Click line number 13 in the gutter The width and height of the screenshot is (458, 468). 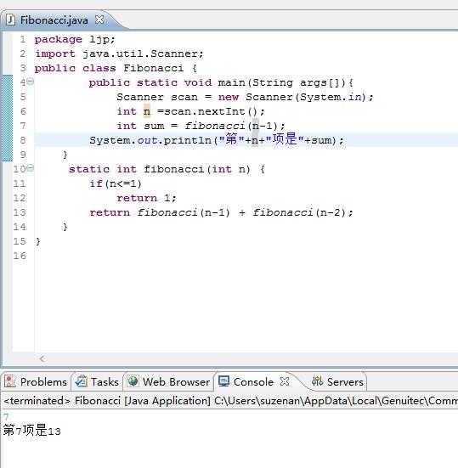(20, 212)
